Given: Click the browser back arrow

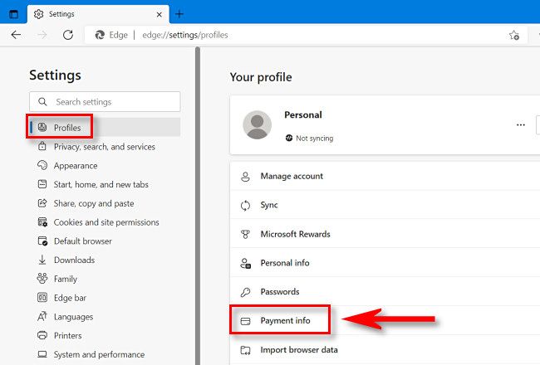Looking at the screenshot, I should tap(16, 36).
